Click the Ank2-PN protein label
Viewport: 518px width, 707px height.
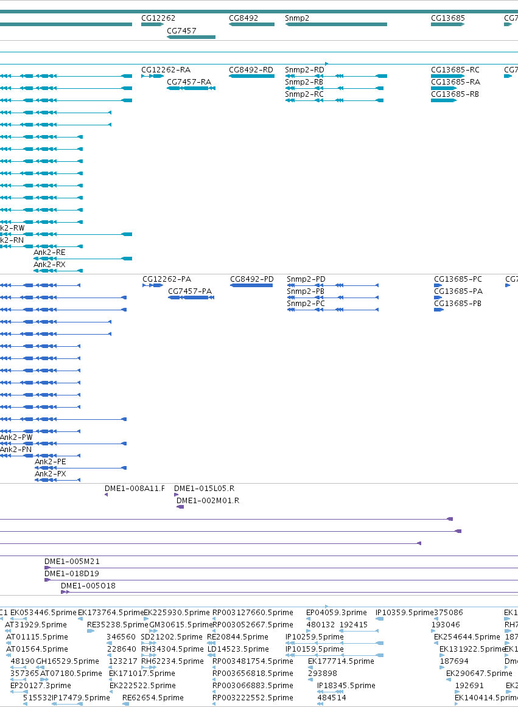[x=16, y=450]
